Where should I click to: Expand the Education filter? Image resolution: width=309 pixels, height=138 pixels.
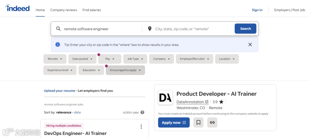tap(91, 70)
